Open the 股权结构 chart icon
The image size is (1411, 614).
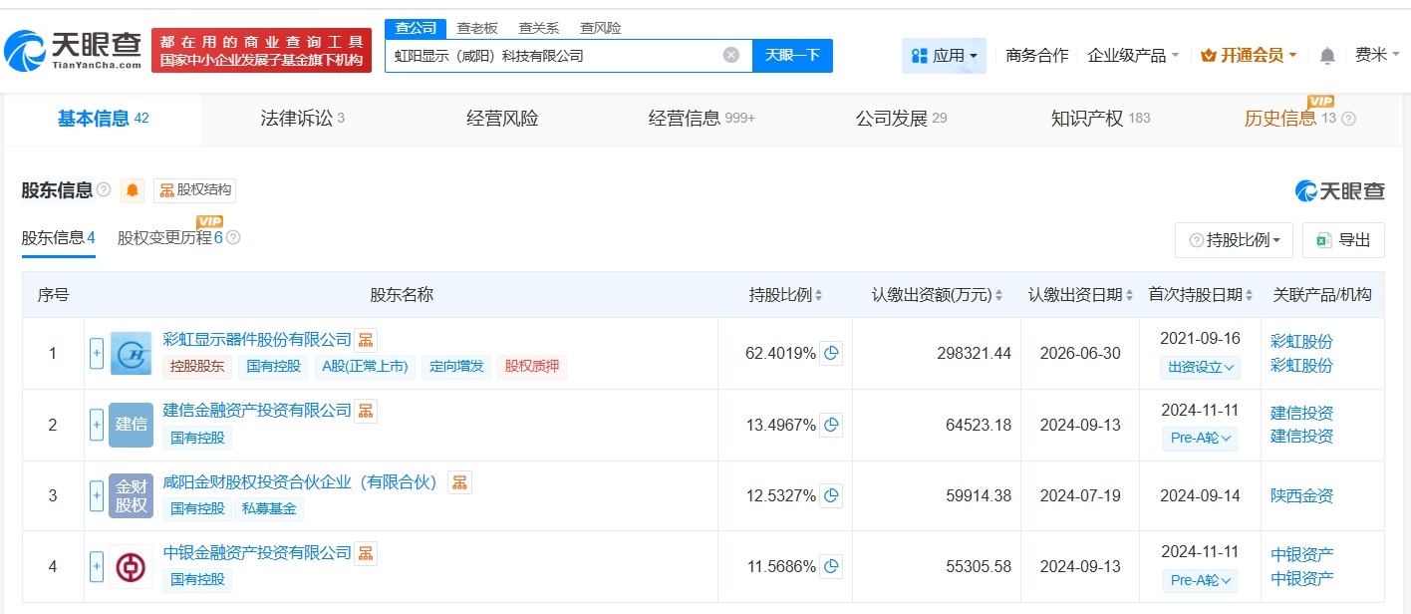tap(165, 190)
